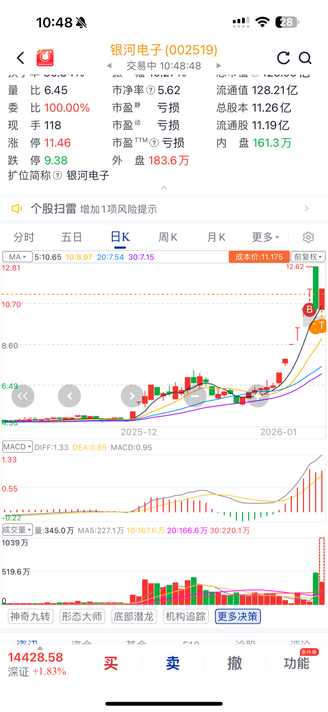Tap the 买 buy button
Viewport: 328px width, 712px height.
pos(111,663)
